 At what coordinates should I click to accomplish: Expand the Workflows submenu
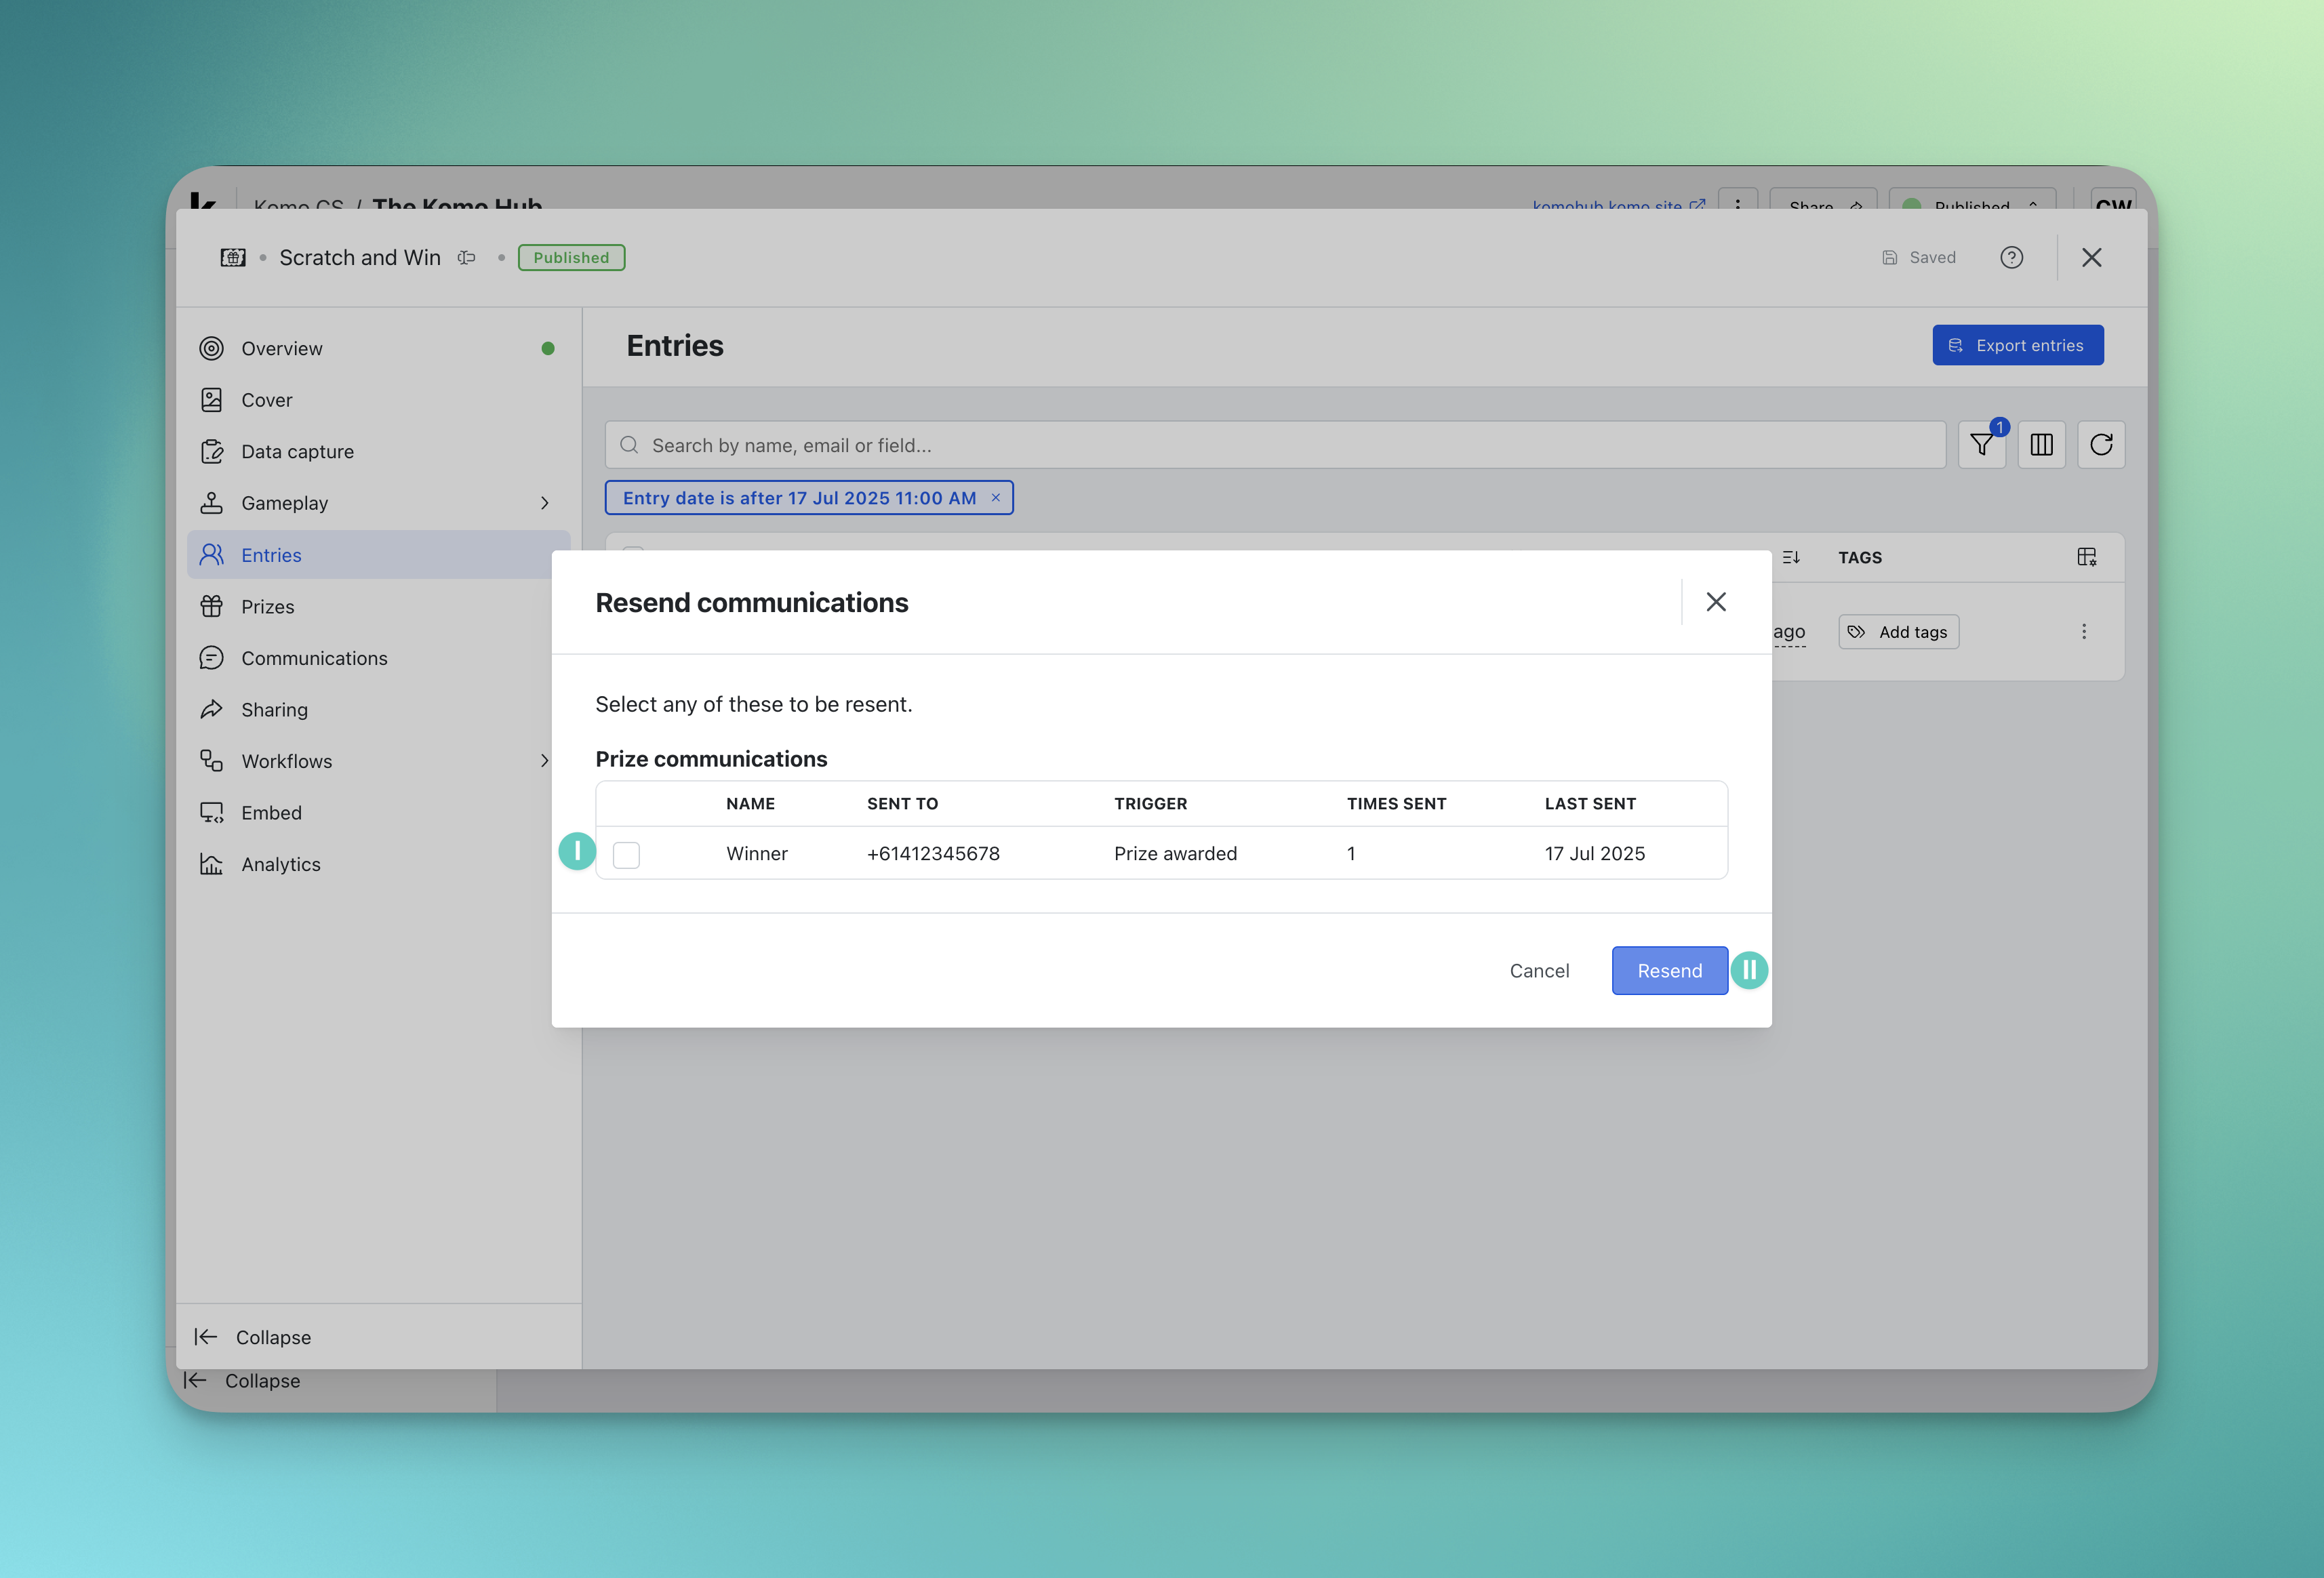click(545, 761)
